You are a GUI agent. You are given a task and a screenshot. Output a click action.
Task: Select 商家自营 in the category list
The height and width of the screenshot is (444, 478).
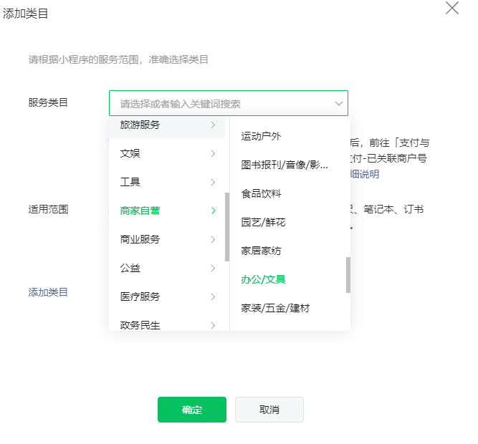(140, 211)
